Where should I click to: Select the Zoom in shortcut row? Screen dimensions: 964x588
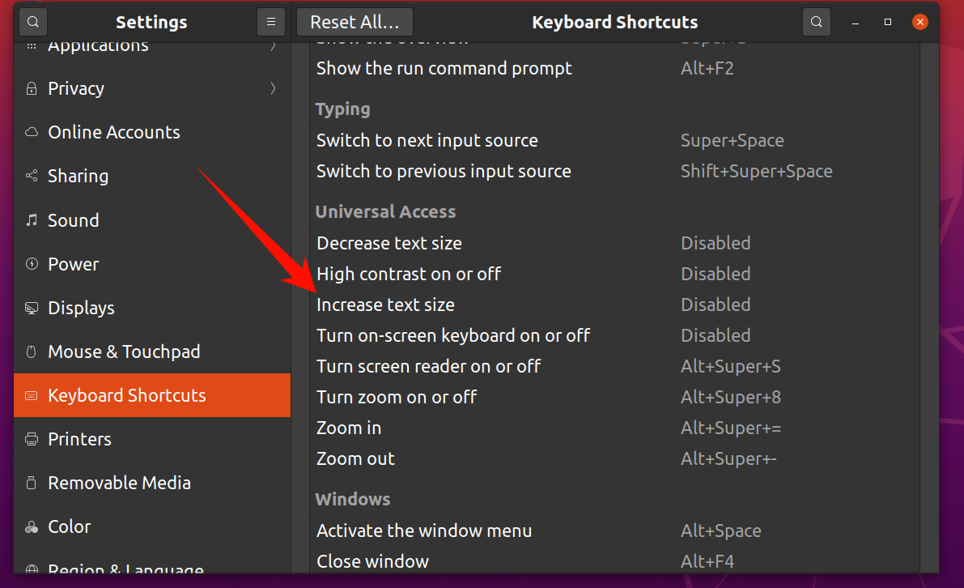pos(614,428)
